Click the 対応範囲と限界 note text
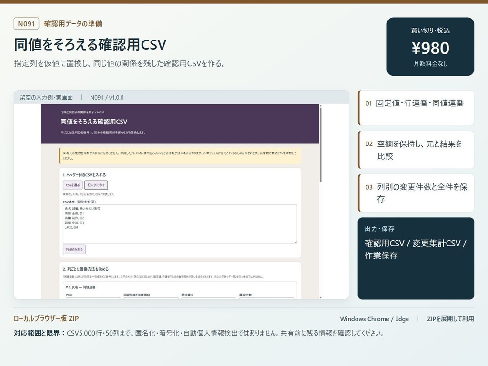 pyautogui.click(x=199, y=333)
